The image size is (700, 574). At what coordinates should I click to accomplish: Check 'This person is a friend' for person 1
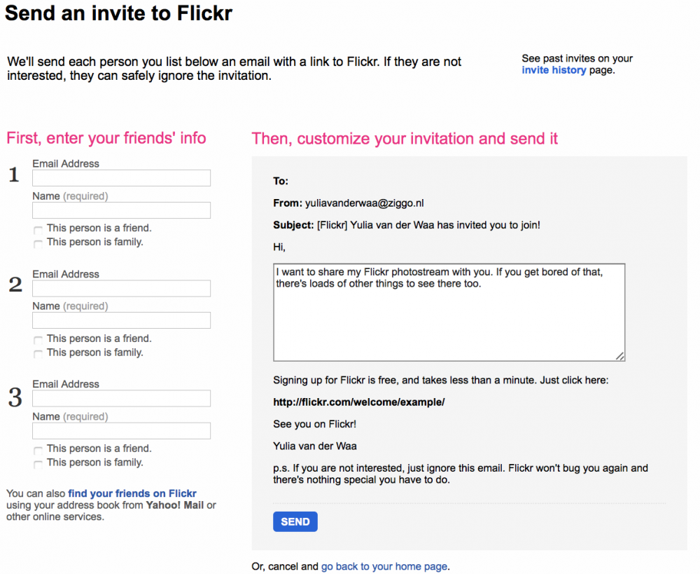[x=38, y=230]
